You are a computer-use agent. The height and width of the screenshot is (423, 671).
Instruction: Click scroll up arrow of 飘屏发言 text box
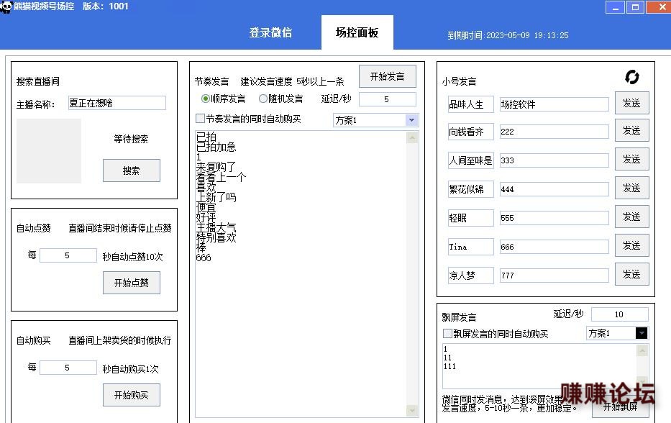642,350
